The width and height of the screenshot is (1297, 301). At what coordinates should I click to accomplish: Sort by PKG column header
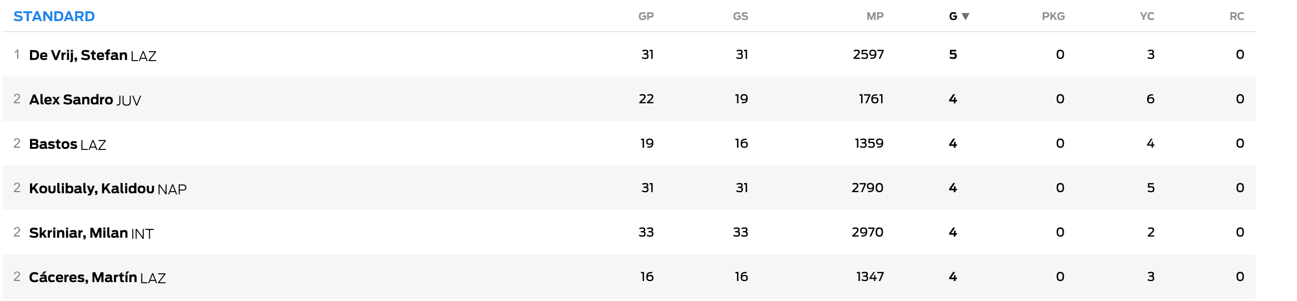coord(1053,17)
